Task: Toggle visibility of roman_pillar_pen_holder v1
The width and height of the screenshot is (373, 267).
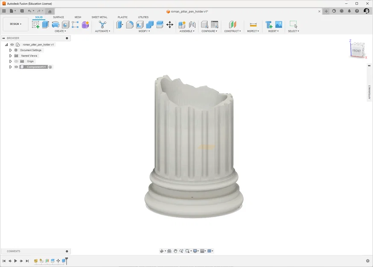Action: (x=12, y=44)
